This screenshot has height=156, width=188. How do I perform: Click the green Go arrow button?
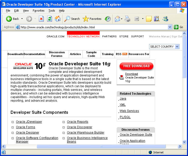(176, 27)
